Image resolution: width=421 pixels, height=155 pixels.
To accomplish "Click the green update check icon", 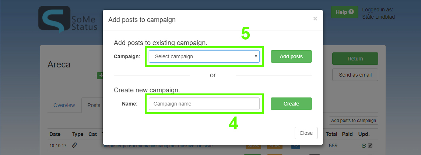I will pos(364,145).
